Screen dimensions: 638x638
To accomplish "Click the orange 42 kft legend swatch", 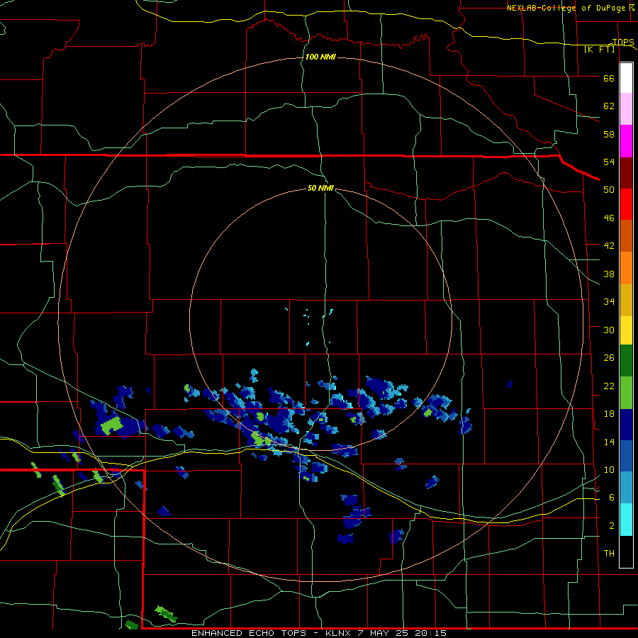I will (626, 267).
